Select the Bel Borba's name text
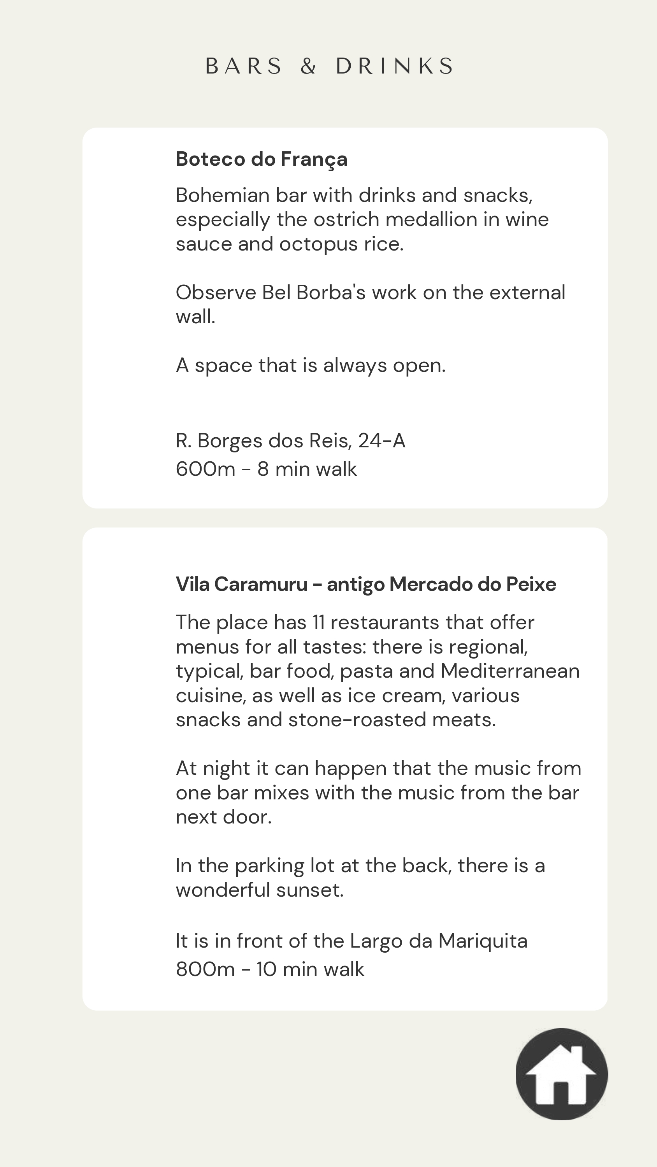Screen dimensions: 657x1167 (313, 293)
